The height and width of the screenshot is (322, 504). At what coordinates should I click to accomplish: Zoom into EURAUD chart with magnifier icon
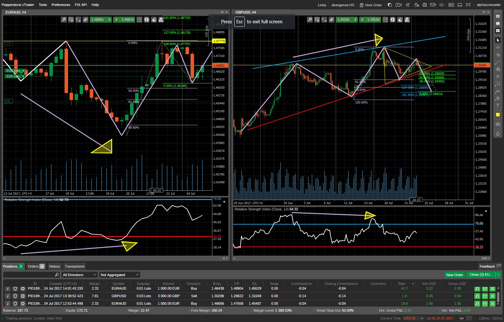(x=64, y=19)
